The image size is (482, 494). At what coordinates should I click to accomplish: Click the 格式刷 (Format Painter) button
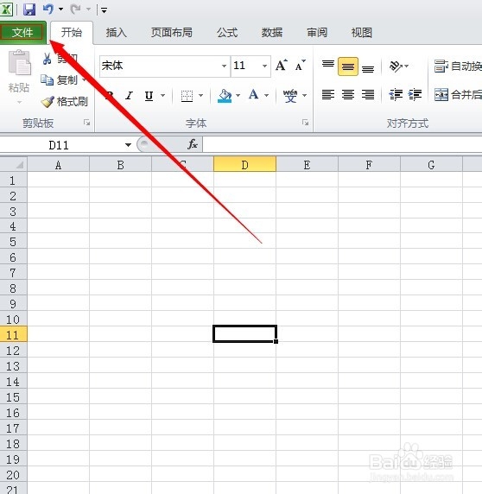pos(65,101)
